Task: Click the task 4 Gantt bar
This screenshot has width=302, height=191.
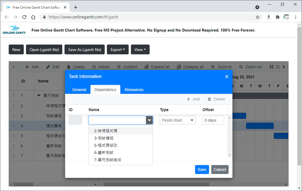Action: (260, 126)
